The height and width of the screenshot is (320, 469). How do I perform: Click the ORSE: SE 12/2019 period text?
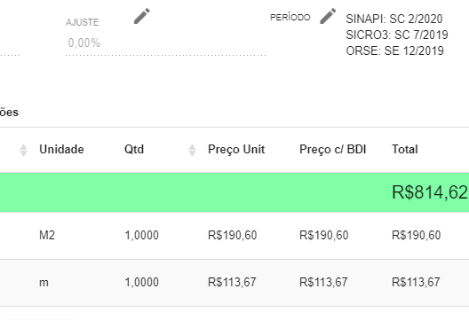394,51
